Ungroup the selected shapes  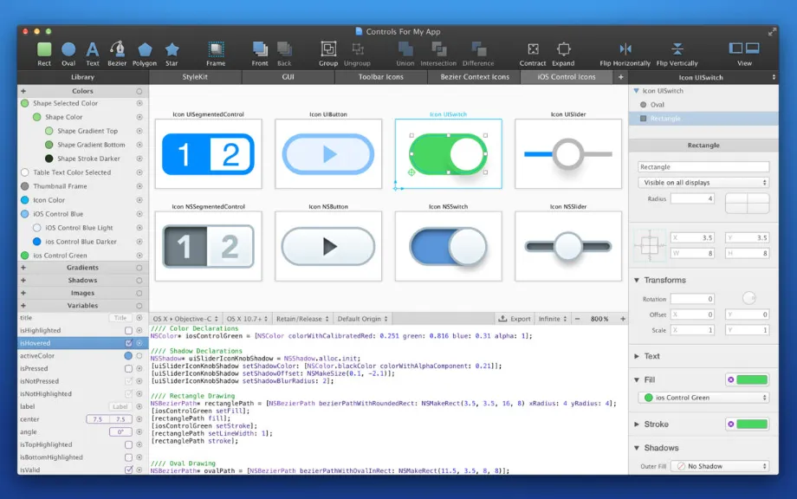click(x=357, y=54)
